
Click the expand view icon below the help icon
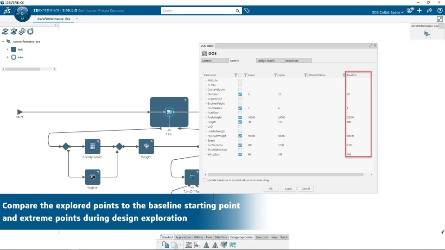440,19
